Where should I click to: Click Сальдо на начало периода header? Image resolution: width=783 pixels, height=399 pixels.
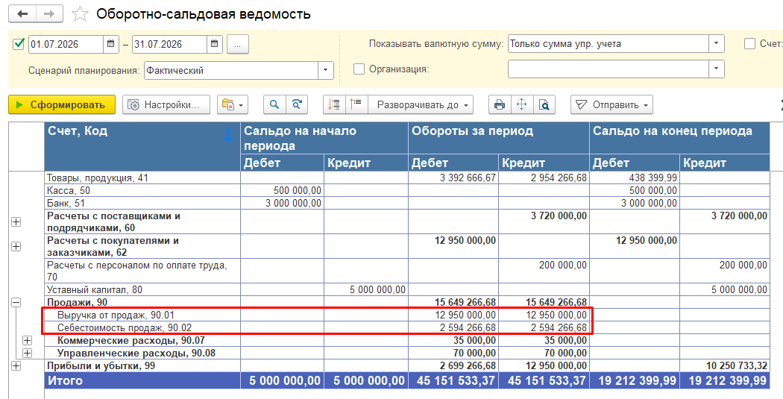324,138
